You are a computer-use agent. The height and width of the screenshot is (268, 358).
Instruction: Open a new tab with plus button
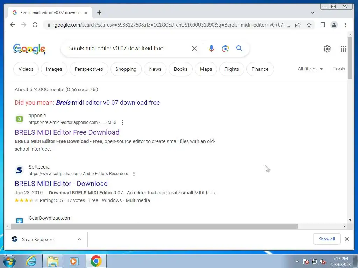tap(99, 13)
